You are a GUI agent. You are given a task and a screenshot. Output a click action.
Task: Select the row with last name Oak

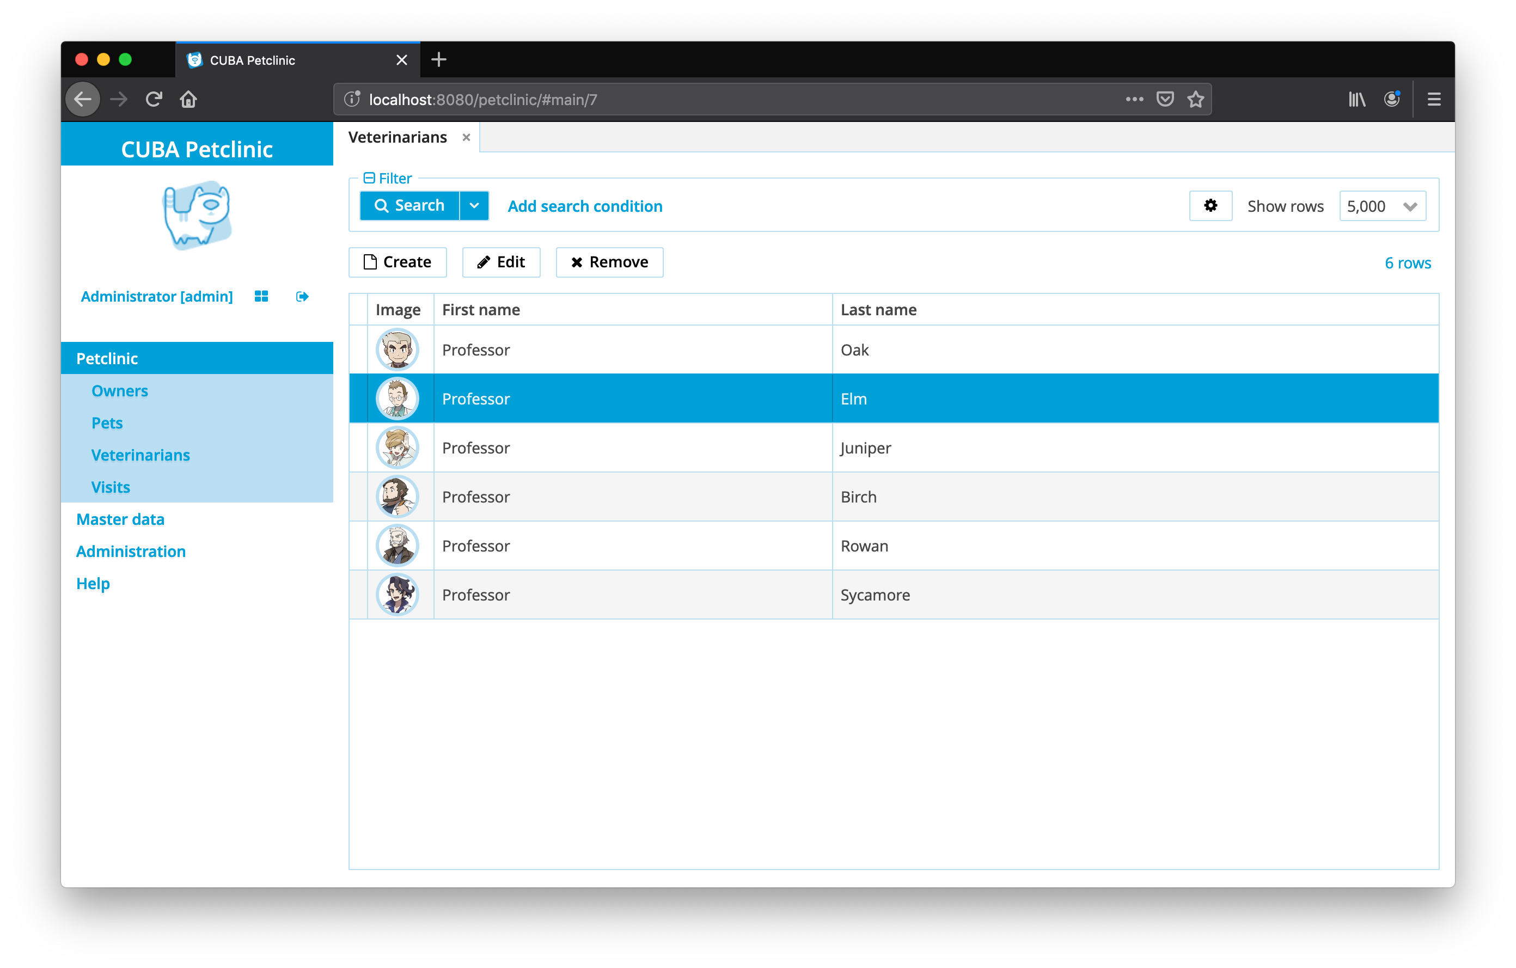tap(894, 350)
